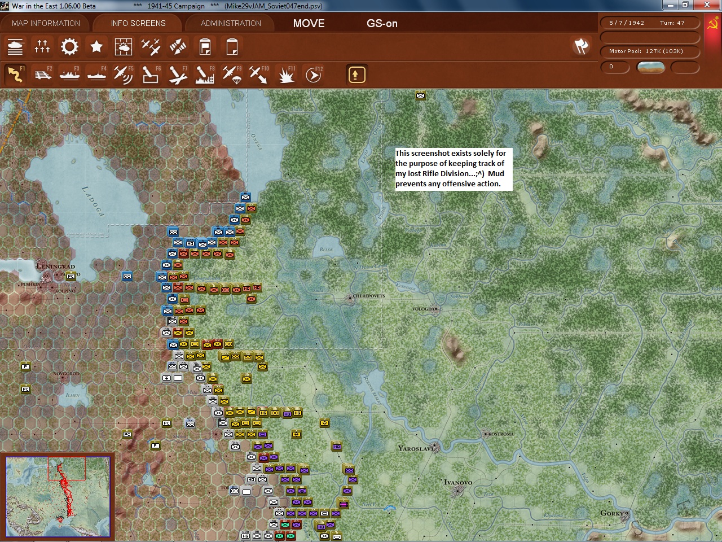
Task: Click the MOVE mode label
Action: pos(309,23)
